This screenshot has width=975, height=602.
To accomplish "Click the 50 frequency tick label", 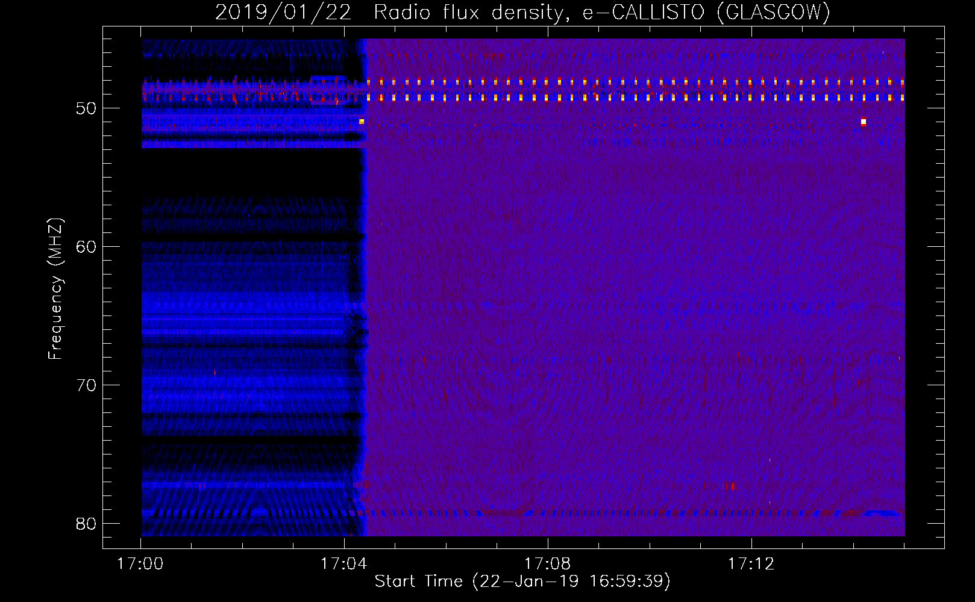I will click(x=86, y=108).
